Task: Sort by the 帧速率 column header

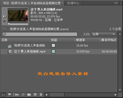Action: coord(80,40)
